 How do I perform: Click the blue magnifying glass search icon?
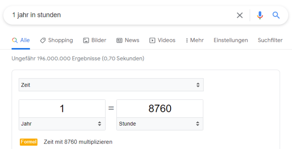pos(276,15)
